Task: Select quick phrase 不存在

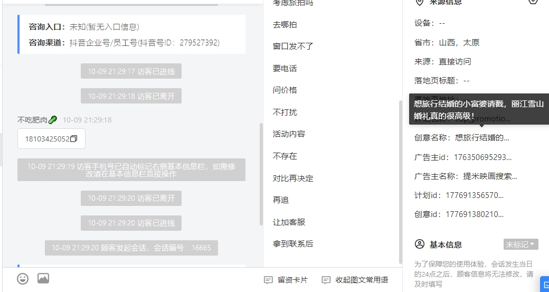Action: click(x=285, y=156)
